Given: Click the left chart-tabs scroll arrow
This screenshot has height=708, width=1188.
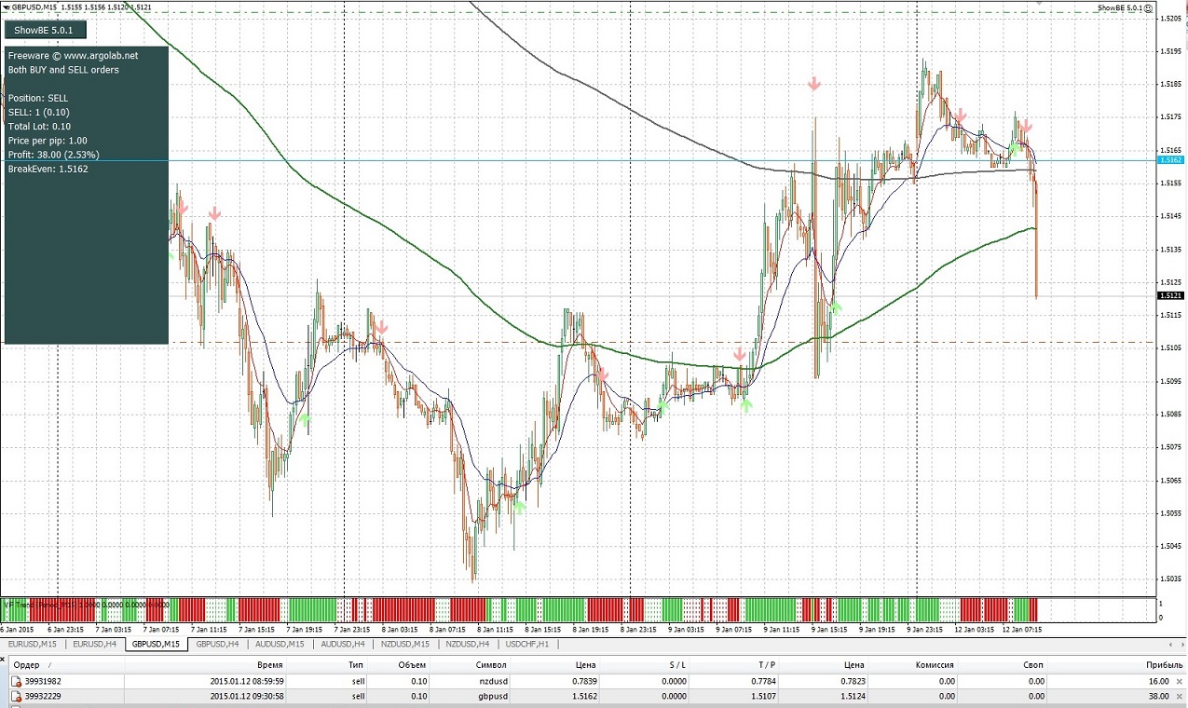Looking at the screenshot, I should pyautogui.click(x=1170, y=644).
